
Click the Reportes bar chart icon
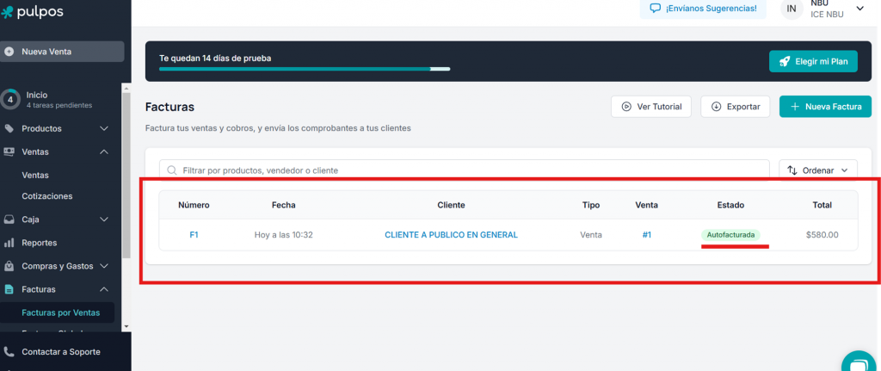(x=9, y=243)
